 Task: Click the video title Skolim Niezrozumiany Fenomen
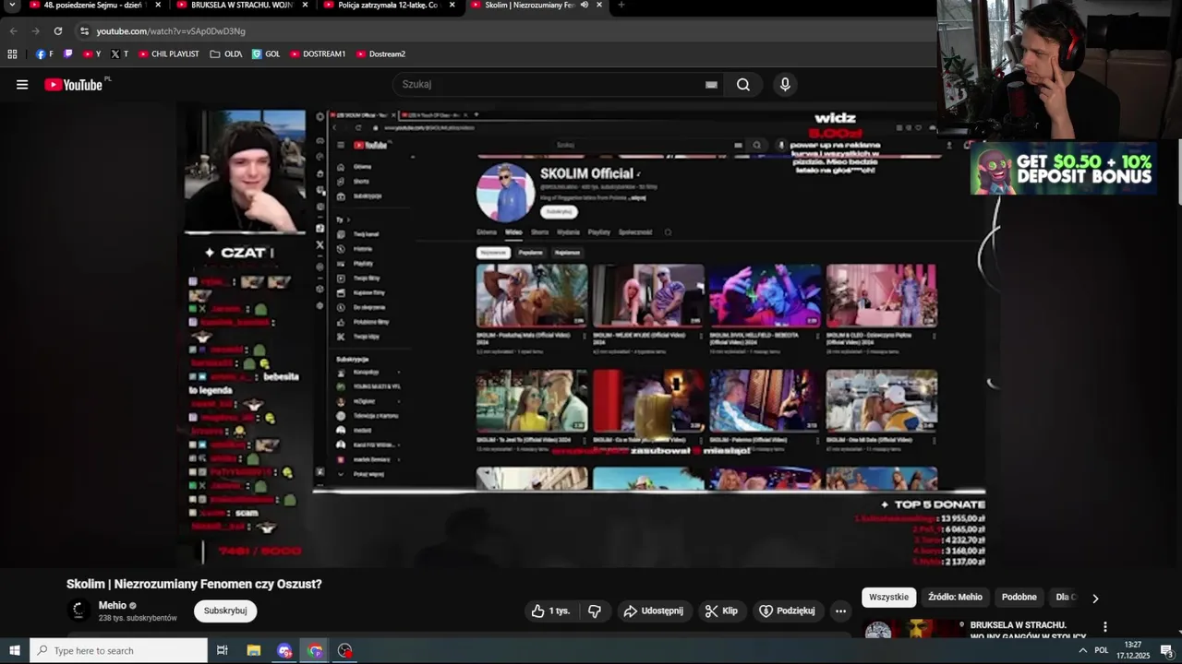194,584
